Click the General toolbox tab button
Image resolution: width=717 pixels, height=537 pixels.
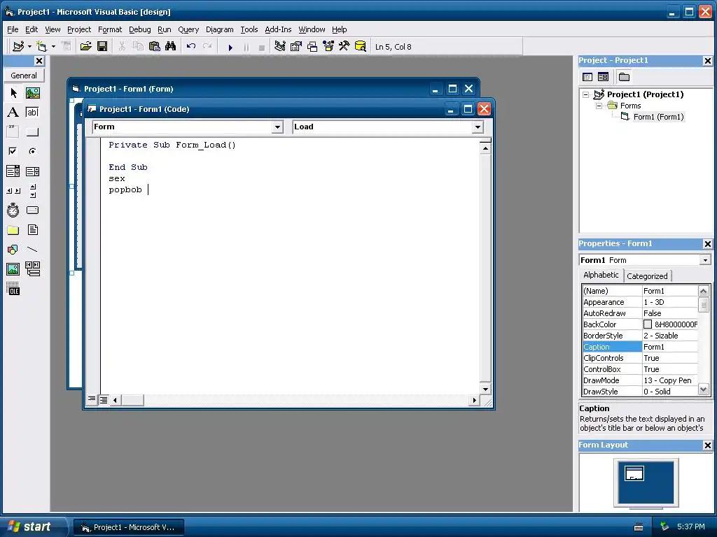point(24,76)
